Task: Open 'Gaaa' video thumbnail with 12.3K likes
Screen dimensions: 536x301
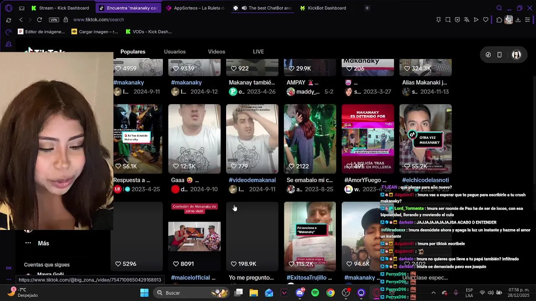Action: pyautogui.click(x=194, y=139)
